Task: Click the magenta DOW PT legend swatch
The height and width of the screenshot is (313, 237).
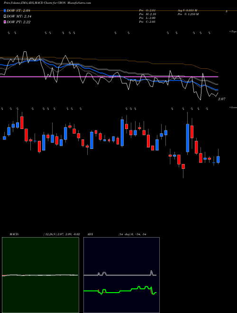Action: (5, 22)
